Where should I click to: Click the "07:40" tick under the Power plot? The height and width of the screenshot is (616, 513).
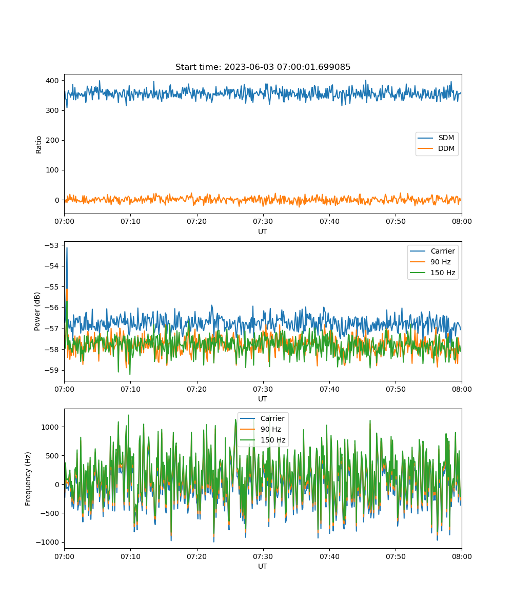coord(329,389)
